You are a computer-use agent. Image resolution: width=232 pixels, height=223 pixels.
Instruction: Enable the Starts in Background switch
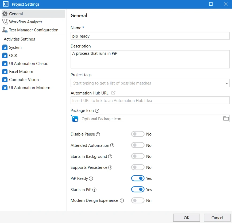138,156
